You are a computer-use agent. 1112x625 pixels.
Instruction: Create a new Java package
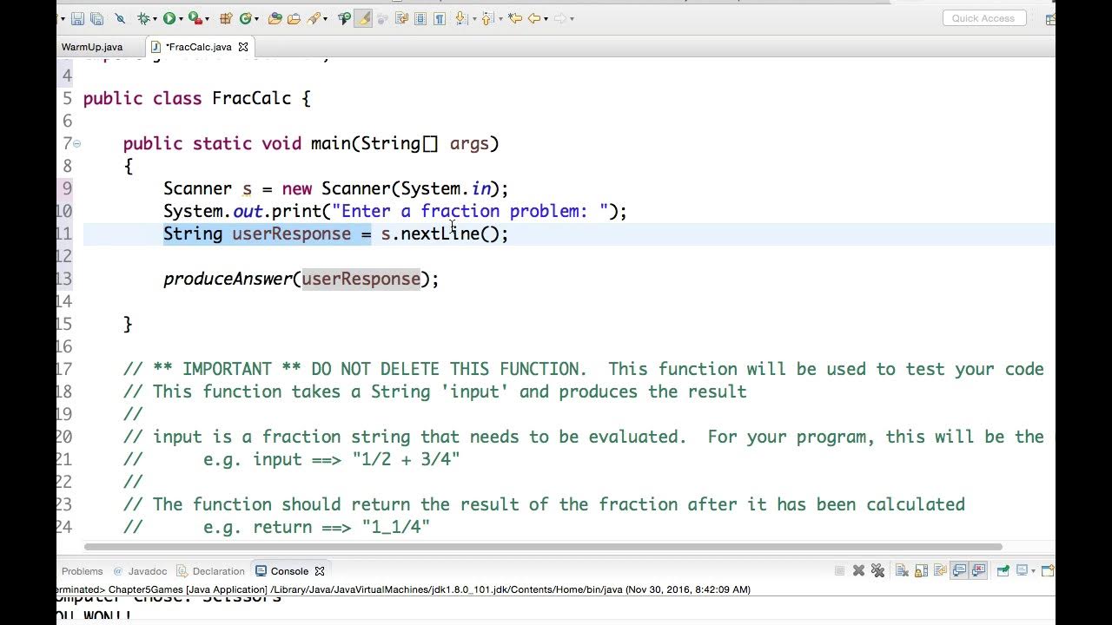pyautogui.click(x=226, y=18)
